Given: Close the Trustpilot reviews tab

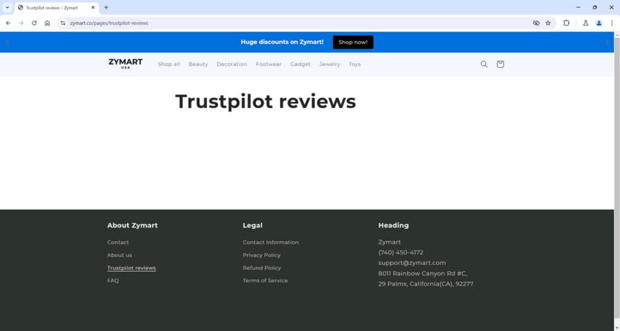Looking at the screenshot, I should point(93,7).
